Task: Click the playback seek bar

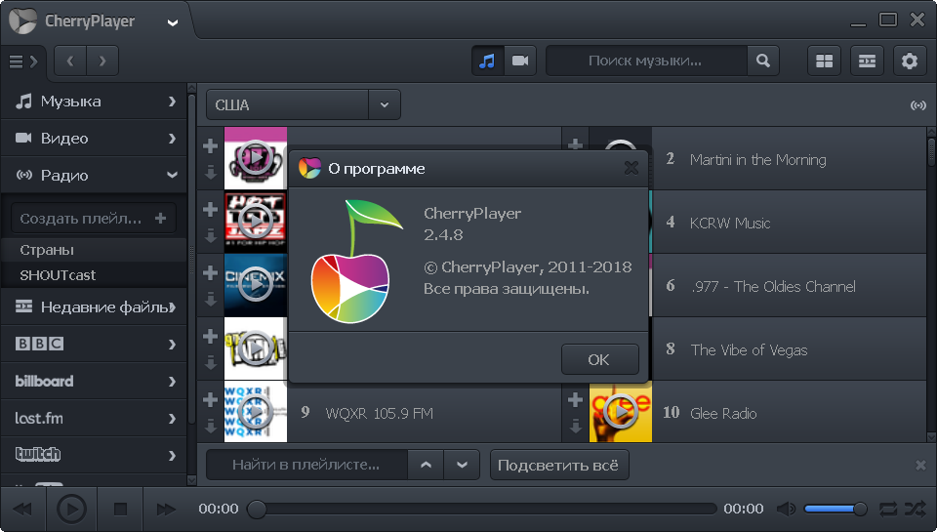Action: 481,510
